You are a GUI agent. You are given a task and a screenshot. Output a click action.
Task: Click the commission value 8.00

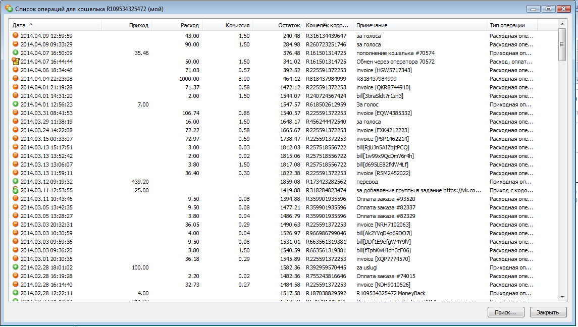tap(244, 79)
